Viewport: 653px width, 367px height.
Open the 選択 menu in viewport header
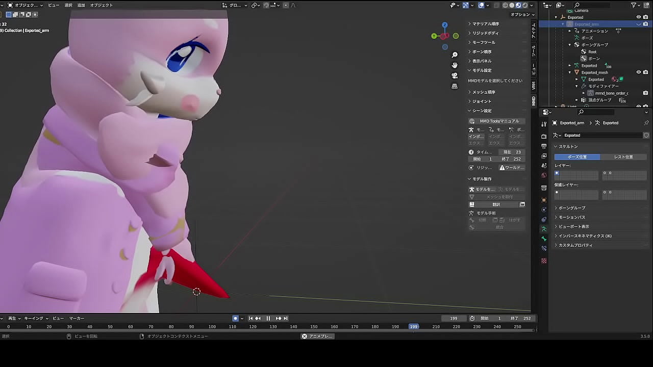tap(68, 5)
